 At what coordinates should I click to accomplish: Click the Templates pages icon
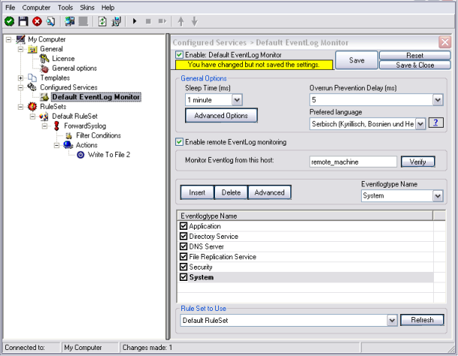(32, 77)
